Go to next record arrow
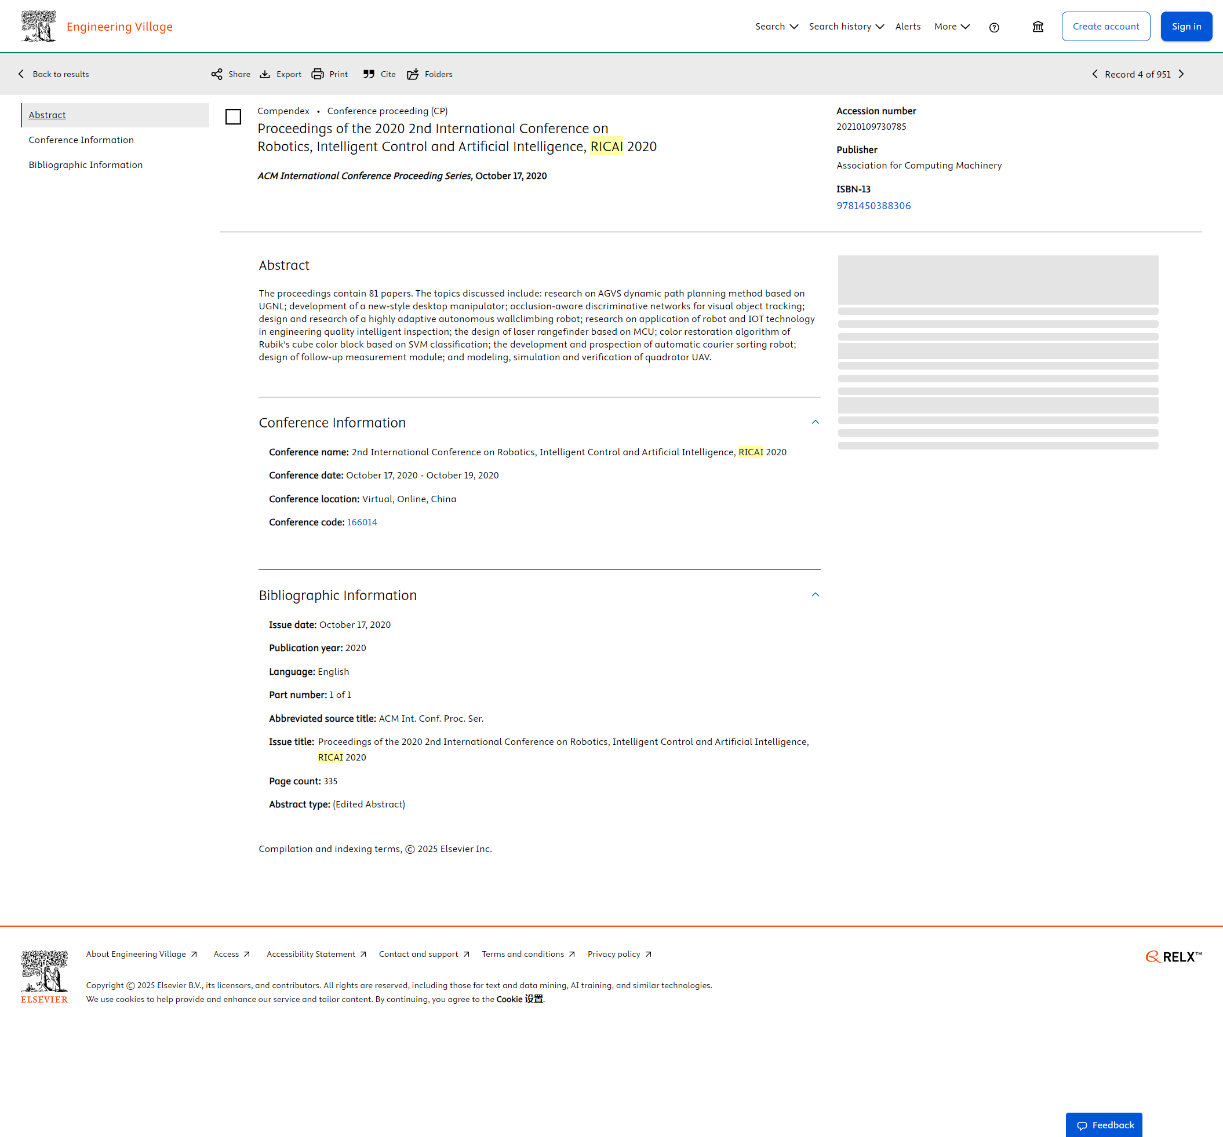Screen dimensions: 1223x1137 coord(1181,74)
